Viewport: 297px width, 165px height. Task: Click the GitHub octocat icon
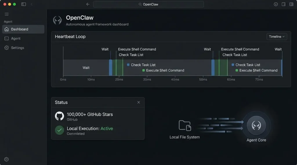(x=59, y=116)
